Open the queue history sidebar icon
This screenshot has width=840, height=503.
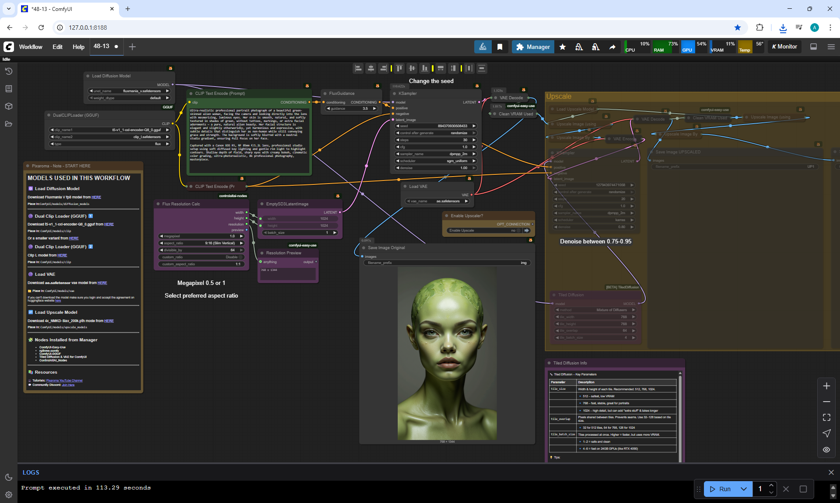(8, 71)
